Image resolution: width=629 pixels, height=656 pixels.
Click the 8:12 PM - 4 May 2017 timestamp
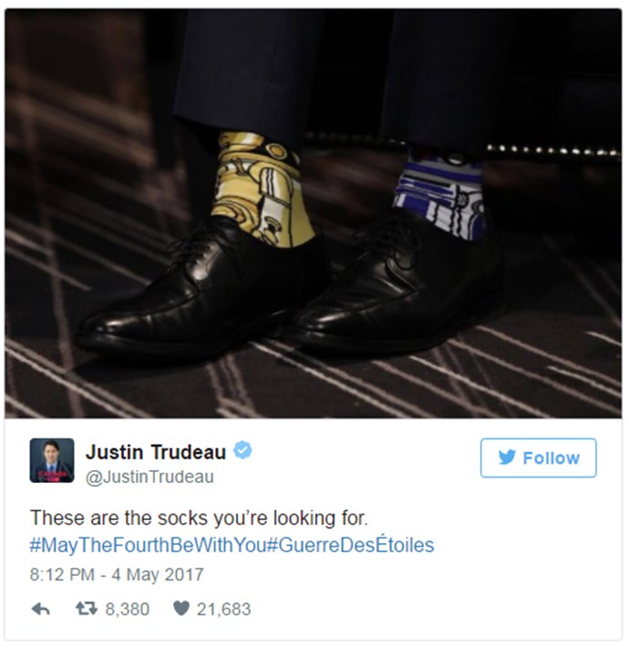click(117, 575)
